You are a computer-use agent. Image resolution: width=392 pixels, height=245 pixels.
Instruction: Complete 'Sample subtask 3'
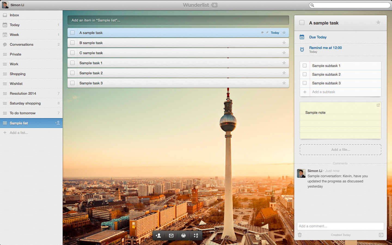coord(305,83)
